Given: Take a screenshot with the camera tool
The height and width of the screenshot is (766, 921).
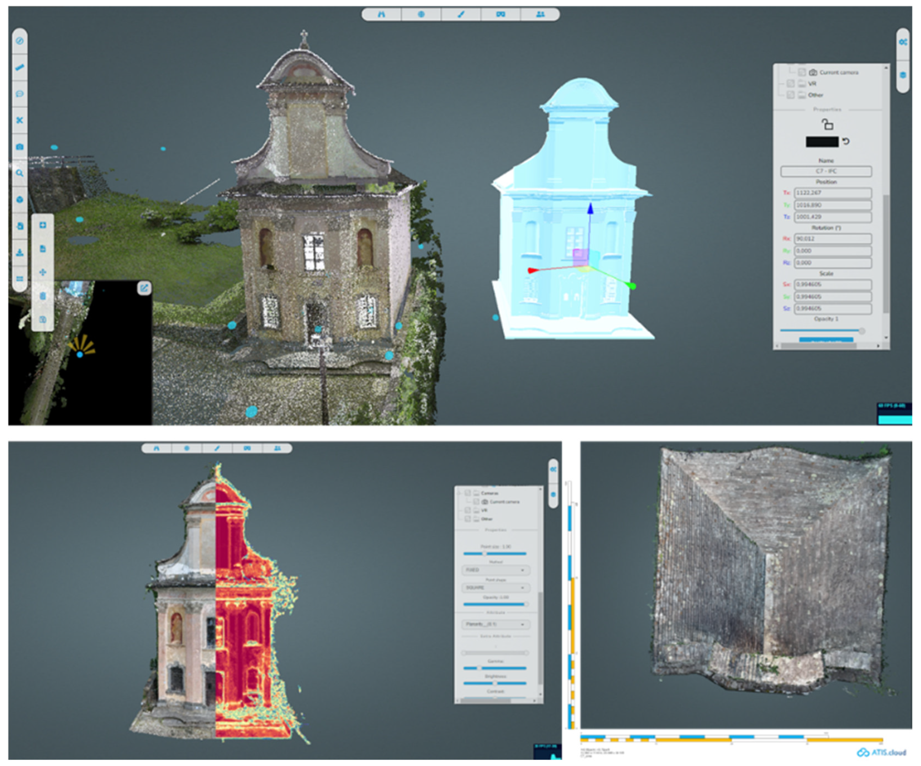Looking at the screenshot, I should [x=20, y=147].
